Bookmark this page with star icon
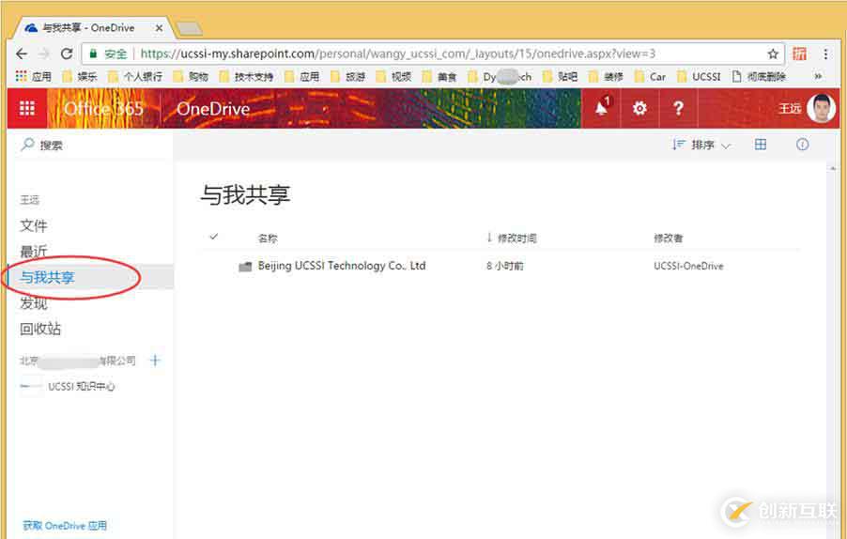 (x=773, y=54)
